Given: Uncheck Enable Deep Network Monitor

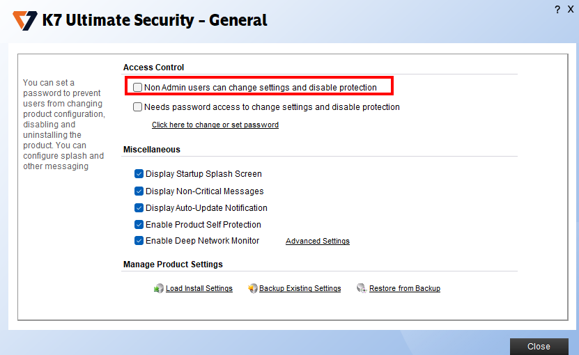Looking at the screenshot, I should (x=139, y=241).
